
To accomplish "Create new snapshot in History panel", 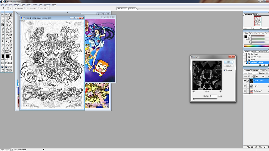I will click(x=265, y=65).
